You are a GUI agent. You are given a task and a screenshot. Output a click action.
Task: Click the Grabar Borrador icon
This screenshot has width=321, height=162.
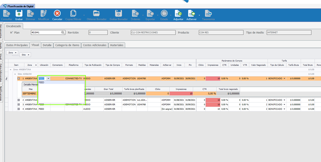(118, 13)
